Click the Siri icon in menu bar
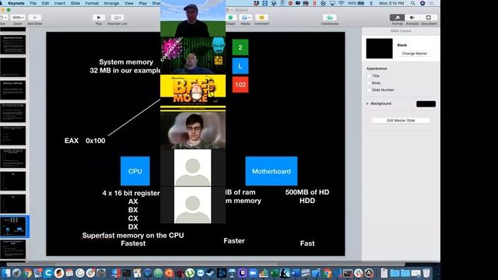The height and width of the screenshot is (280, 498). click(423, 3)
